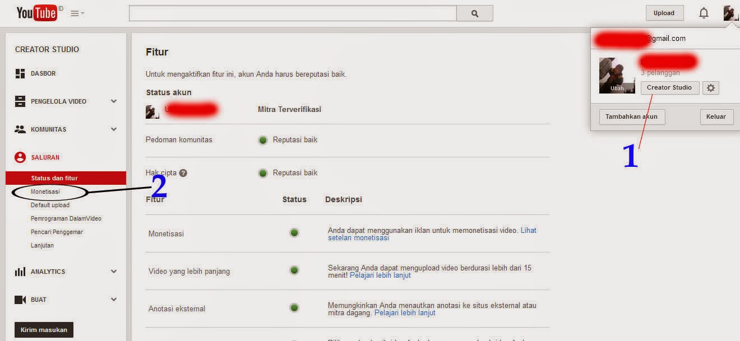Click CREATOR STUDIO sidebar heading
Screen dimensions: 740x341
(x=47, y=49)
